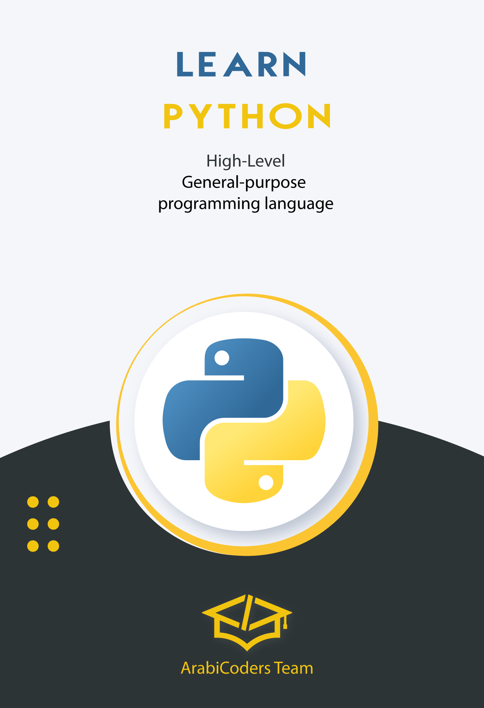The width and height of the screenshot is (484, 708).
Task: Click the 'High-Level' subtitle line
Action: click(246, 161)
